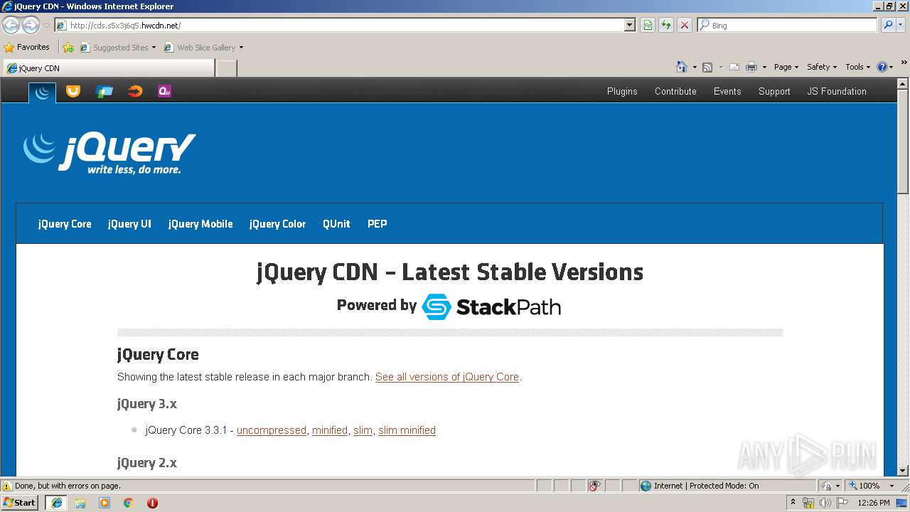
Task: Open the Plugins link in top navigation
Action: coord(622,91)
